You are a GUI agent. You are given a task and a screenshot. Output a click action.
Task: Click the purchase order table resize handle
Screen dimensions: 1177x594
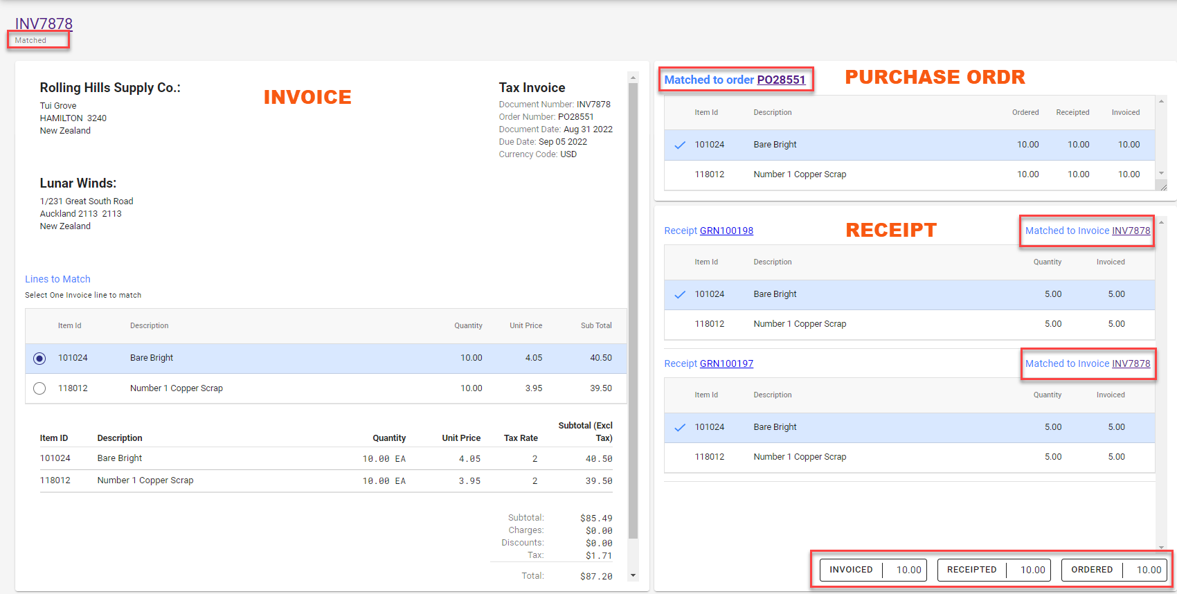[x=1162, y=186]
